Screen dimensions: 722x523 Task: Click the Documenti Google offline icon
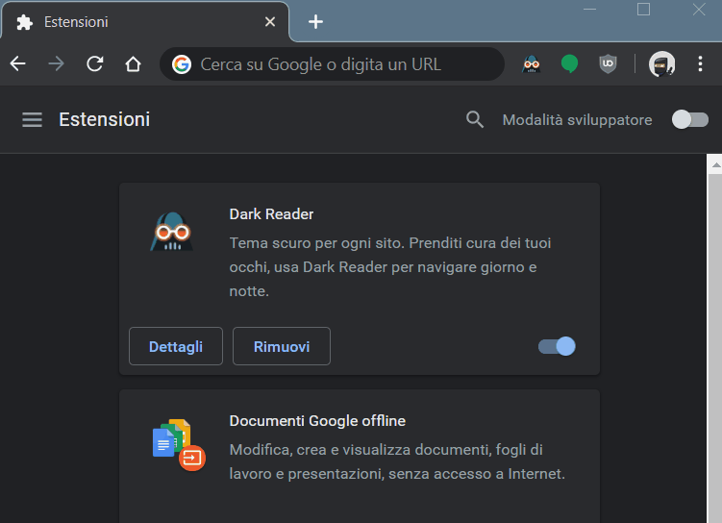(x=179, y=445)
